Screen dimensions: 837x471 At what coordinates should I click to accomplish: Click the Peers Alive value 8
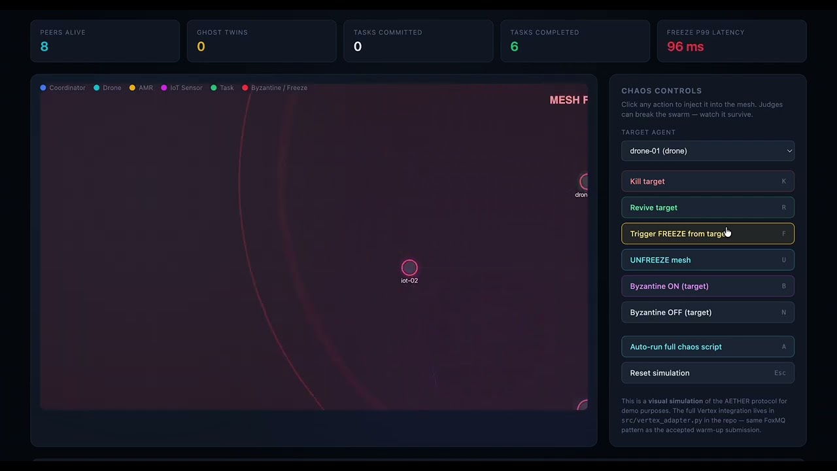click(44, 46)
